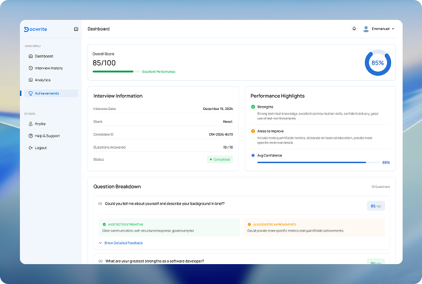Click the chevron beside Show Detailed Feedback
The width and height of the screenshot is (422, 284).
click(x=100, y=243)
